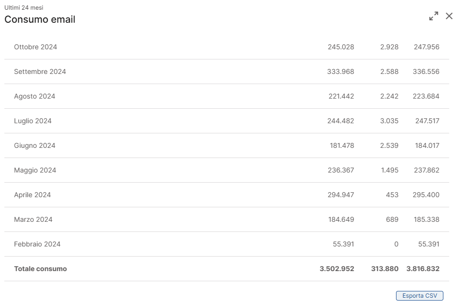This screenshot has width=455, height=303.
Task: Click the Luglio value 3.035
Action: 389,121
